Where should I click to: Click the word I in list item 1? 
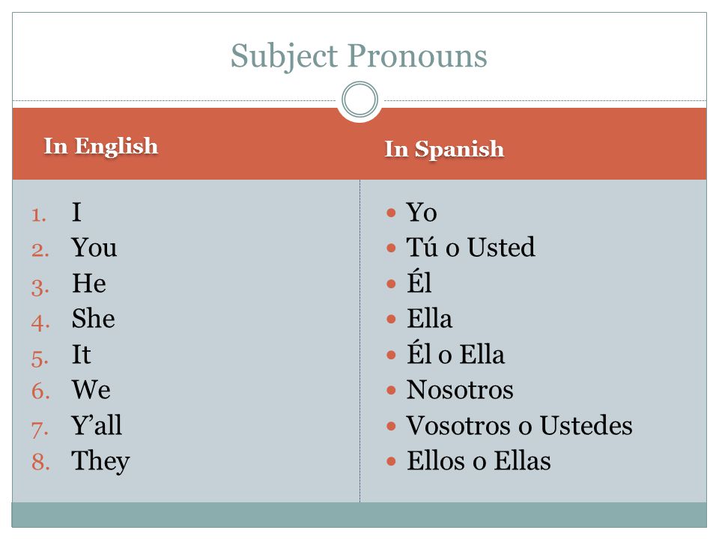click(76, 212)
